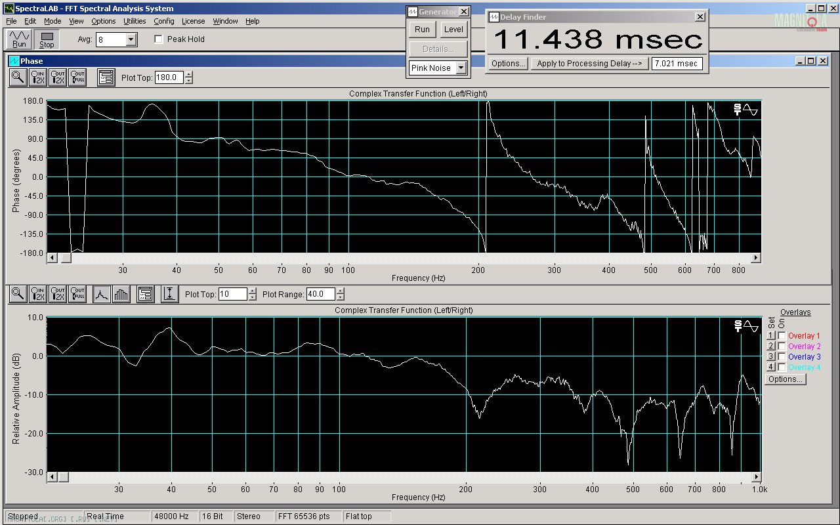
Task: Open the Edit menu
Action: pyautogui.click(x=30, y=21)
